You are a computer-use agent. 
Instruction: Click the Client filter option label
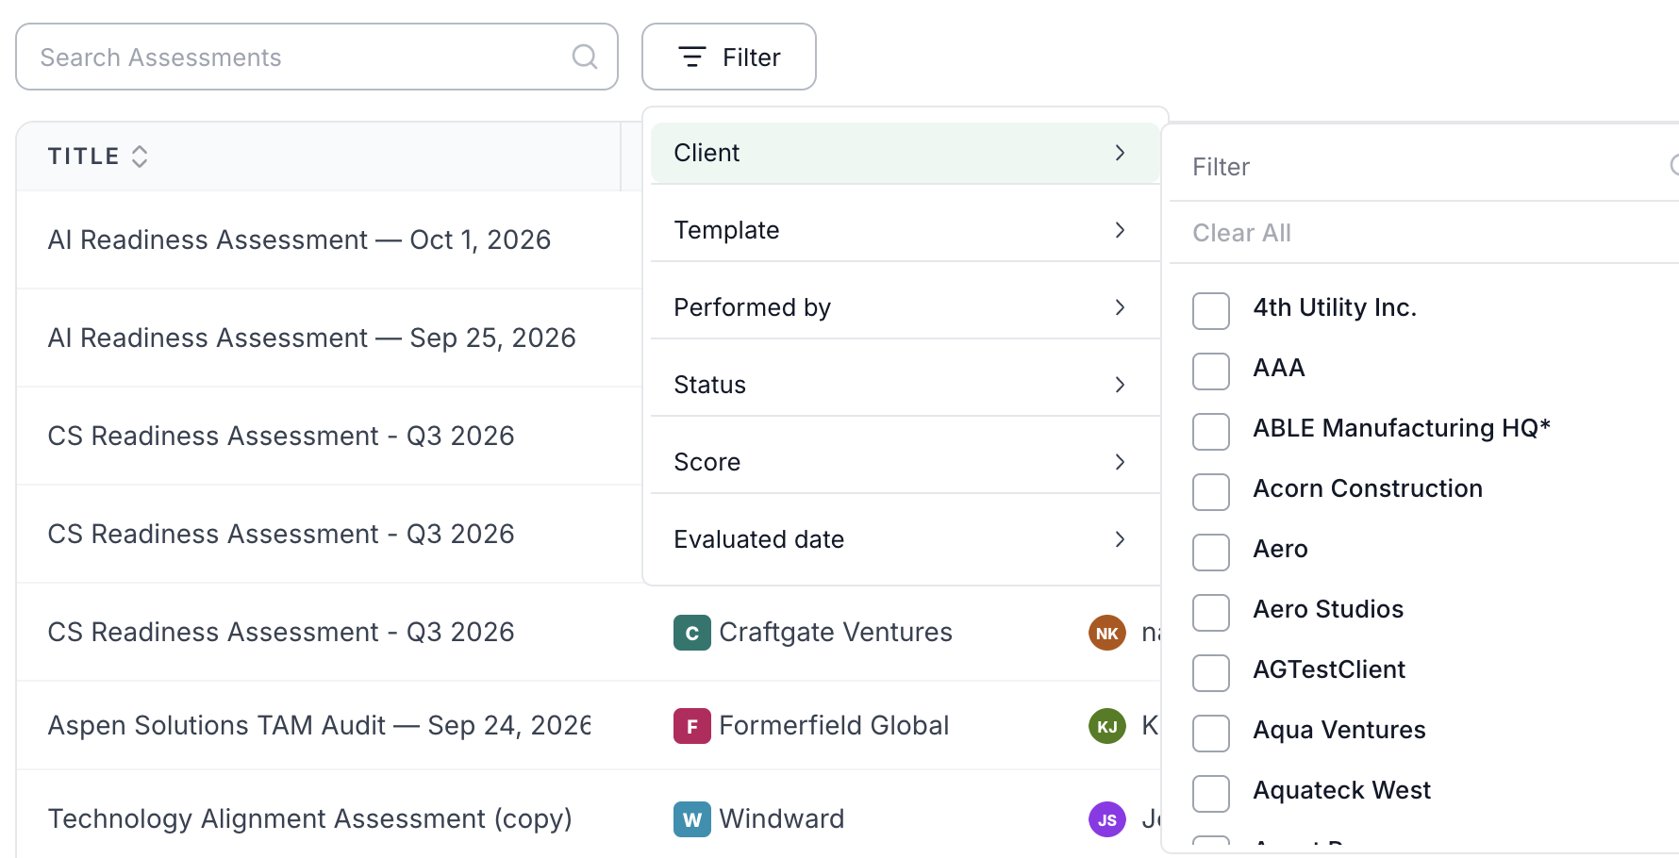(x=707, y=153)
